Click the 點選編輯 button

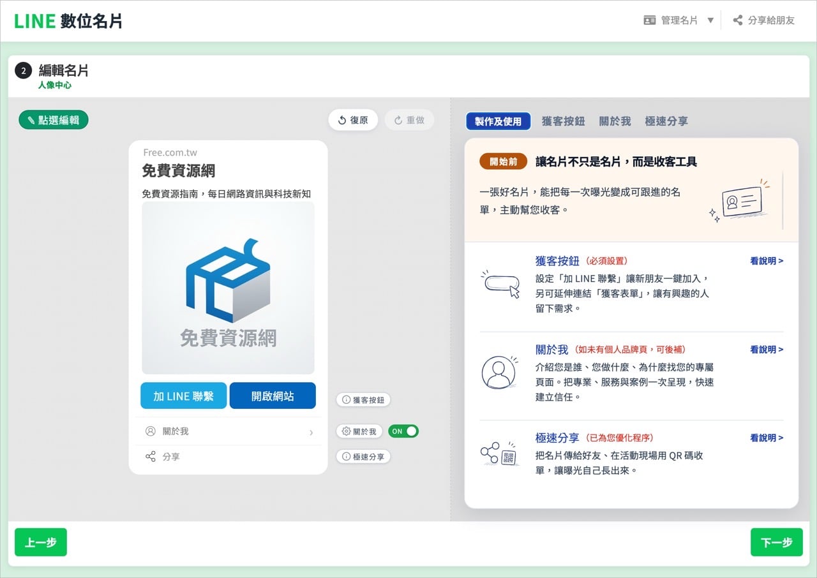pyautogui.click(x=54, y=120)
